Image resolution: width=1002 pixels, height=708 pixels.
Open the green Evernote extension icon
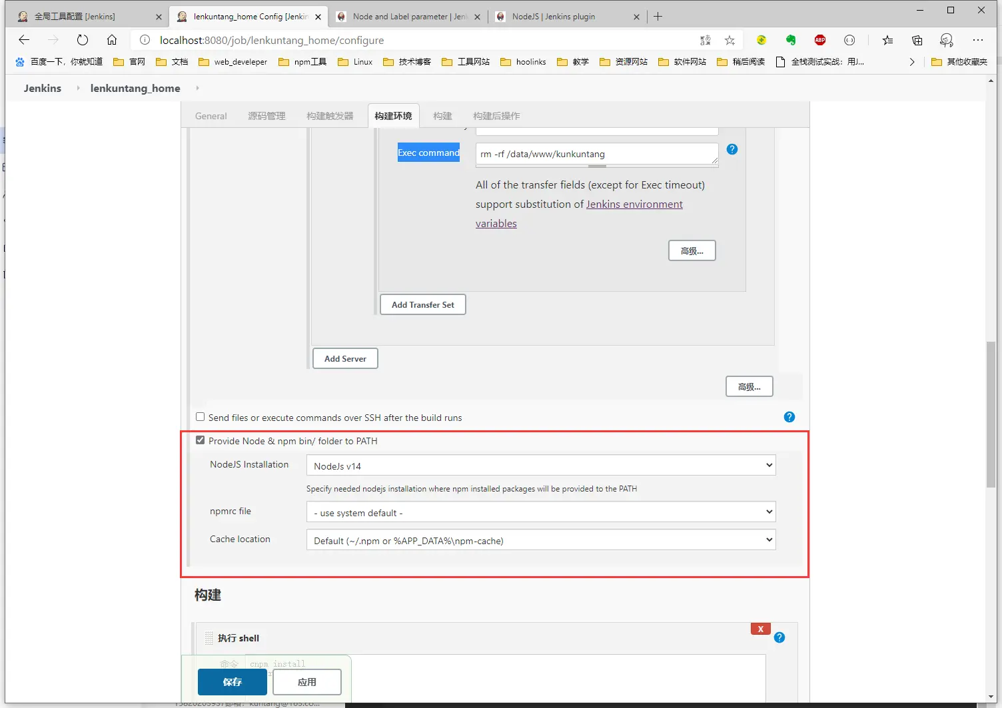(791, 40)
